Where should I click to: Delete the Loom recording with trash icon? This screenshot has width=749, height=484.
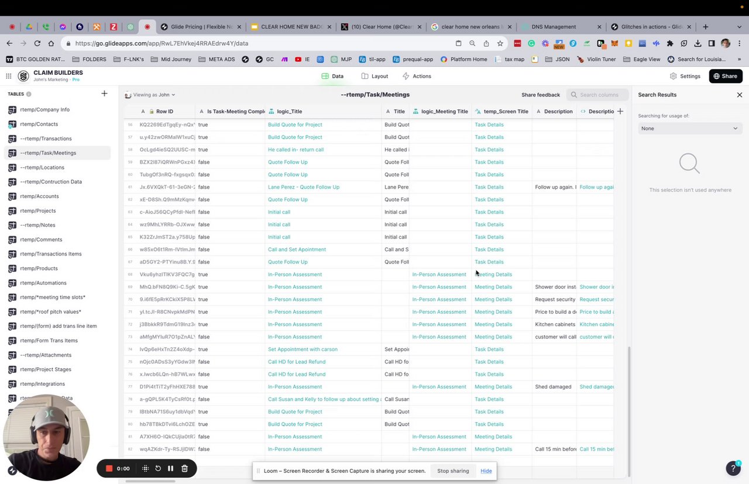(x=184, y=468)
